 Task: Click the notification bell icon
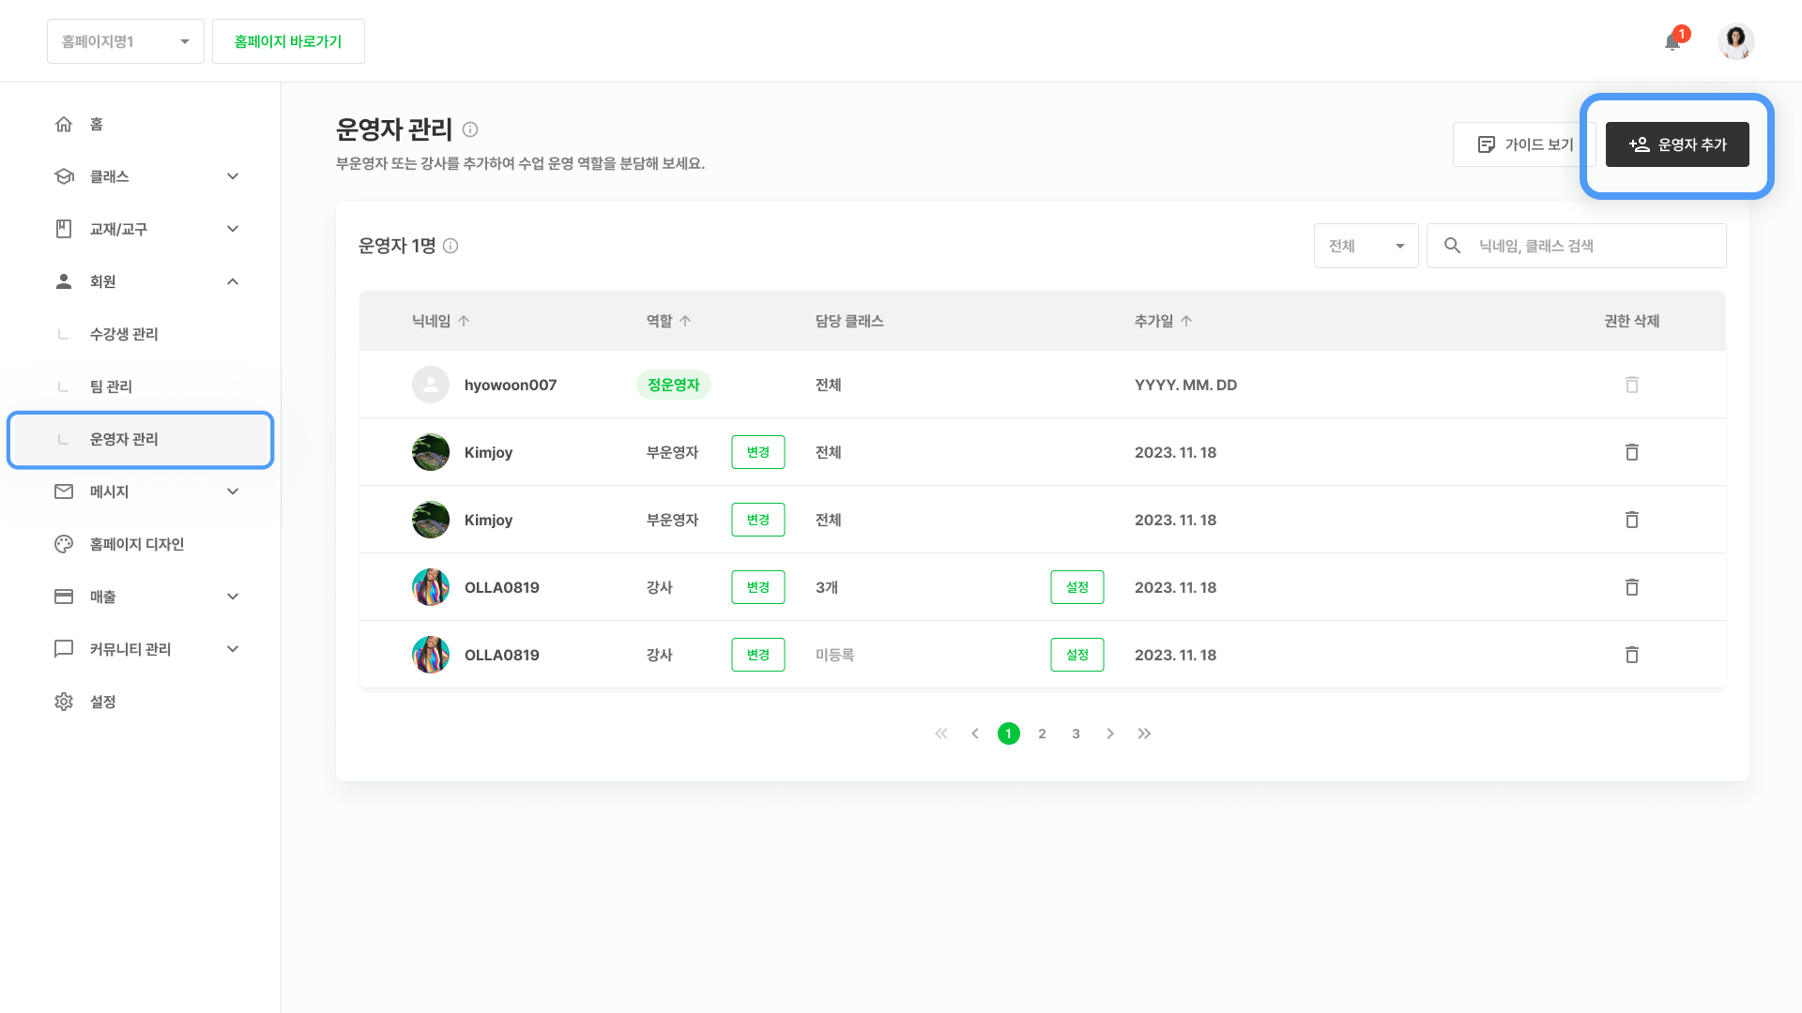1672,42
